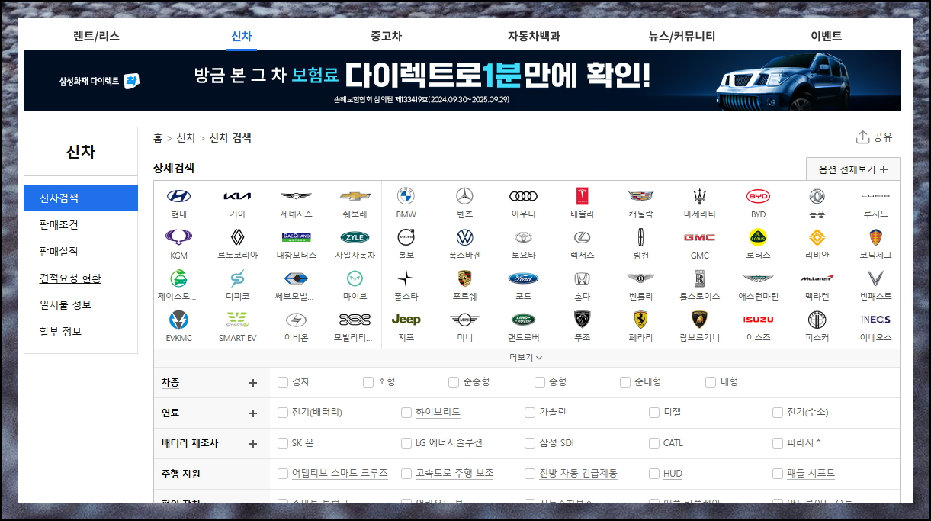Pick the Porsche (포르쉐) crest logo
The width and height of the screenshot is (931, 521).
coord(464,278)
